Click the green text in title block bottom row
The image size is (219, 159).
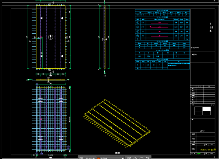pyautogui.click(x=199, y=154)
